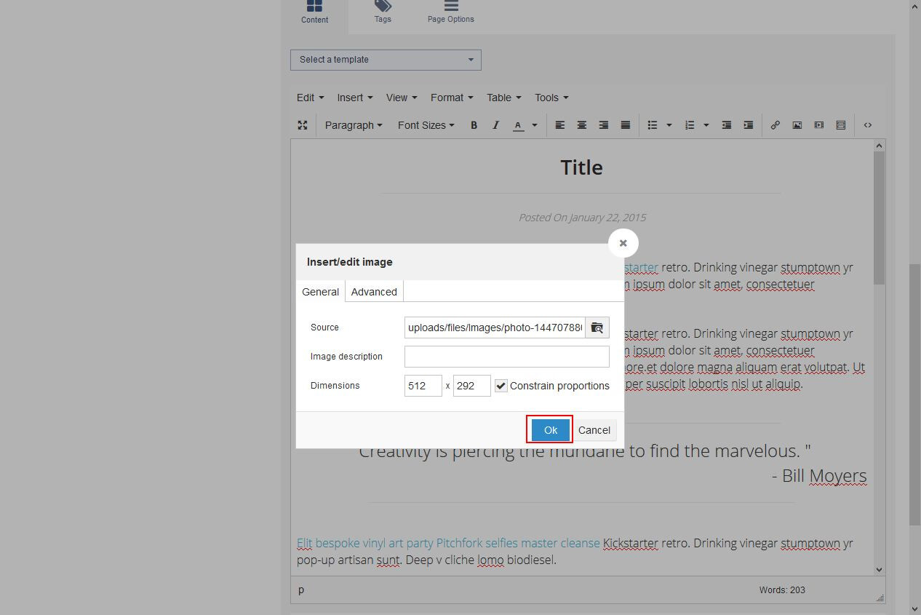The image size is (921, 615).
Task: Expand numbered list style arrow
Action: point(706,125)
